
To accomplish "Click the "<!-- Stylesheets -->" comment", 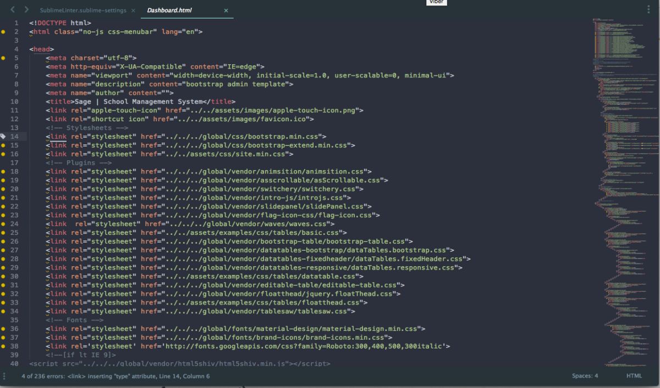I will click(87, 127).
